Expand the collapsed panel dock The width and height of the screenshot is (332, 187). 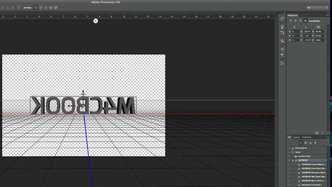coord(284,12)
